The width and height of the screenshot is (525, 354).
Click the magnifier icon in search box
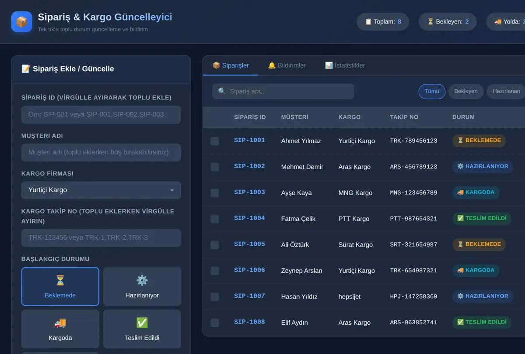point(222,91)
